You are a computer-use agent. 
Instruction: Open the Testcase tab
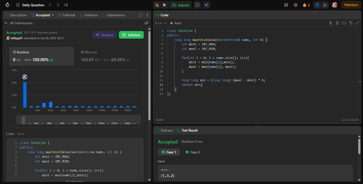tap(165, 130)
